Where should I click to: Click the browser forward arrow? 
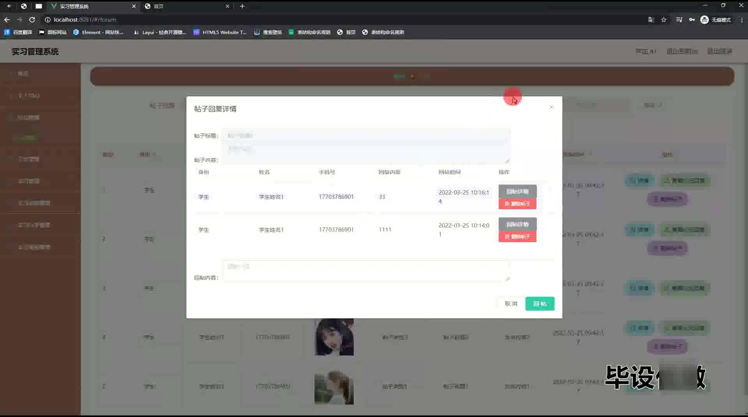(x=19, y=20)
